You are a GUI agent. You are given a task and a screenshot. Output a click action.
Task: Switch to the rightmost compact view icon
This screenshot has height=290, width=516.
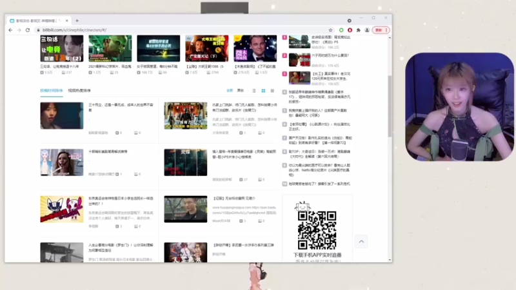tap(272, 91)
